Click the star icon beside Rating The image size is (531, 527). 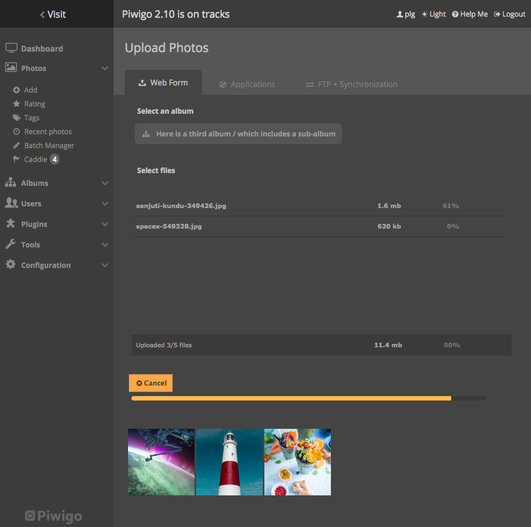17,104
